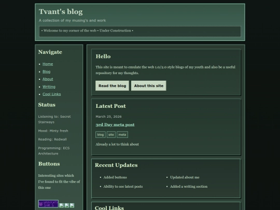Click the Recent Updates heading
The width and height of the screenshot is (280, 210).
point(116,165)
